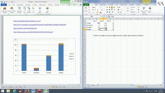Open Biçim format cells dropdown in Excel
165x93 pixels.
pos(134,12)
